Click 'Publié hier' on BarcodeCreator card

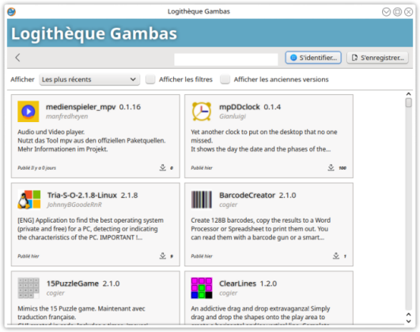(x=202, y=256)
